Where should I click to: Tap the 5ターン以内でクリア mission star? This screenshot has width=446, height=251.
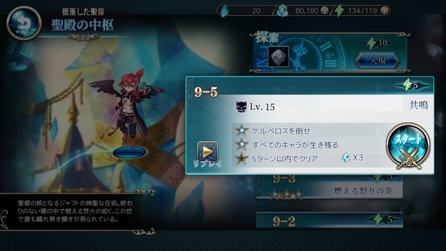(241, 159)
